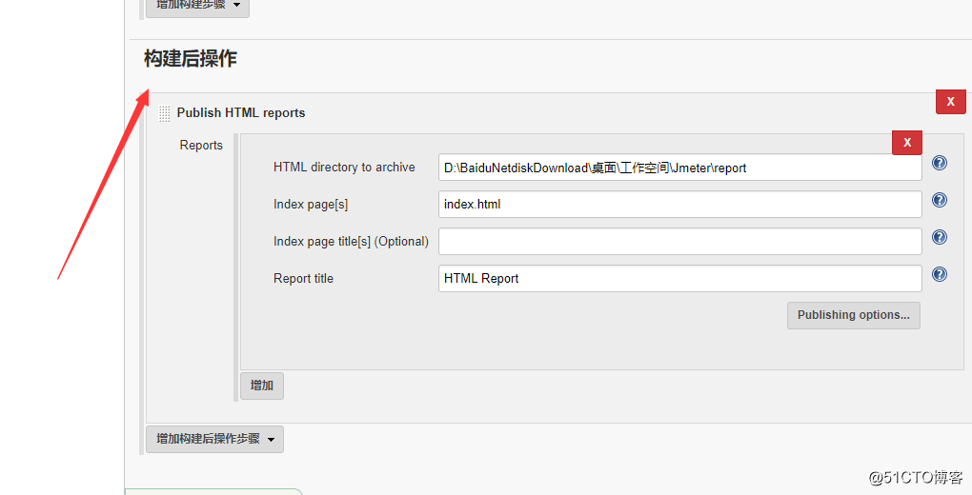
Task: Click the 增加 button to add a report
Action: pyautogui.click(x=262, y=386)
